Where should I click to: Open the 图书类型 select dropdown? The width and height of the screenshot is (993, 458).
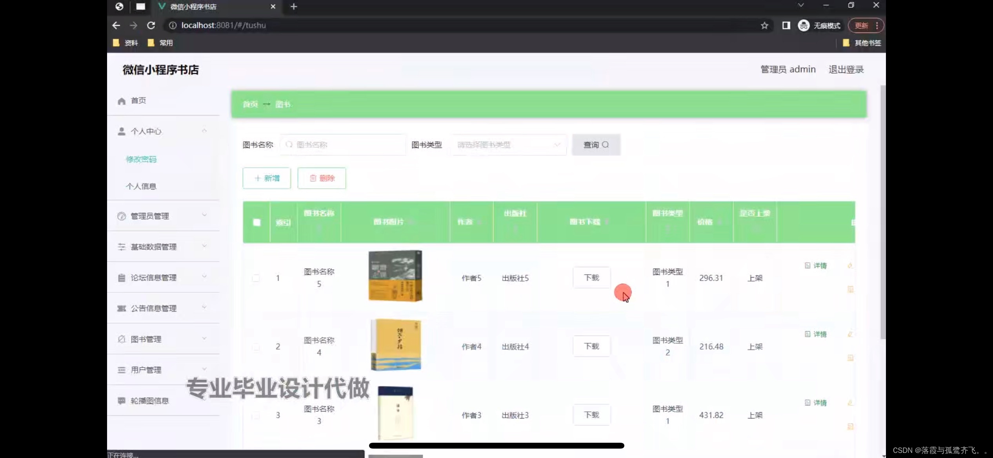(509, 145)
